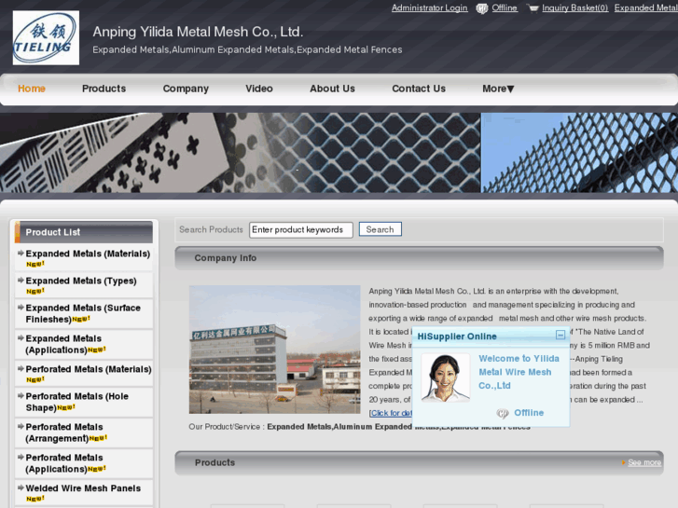Image resolution: width=678 pixels, height=508 pixels.
Task: Open Perforated Metals (Applications) category
Action: [x=64, y=463]
